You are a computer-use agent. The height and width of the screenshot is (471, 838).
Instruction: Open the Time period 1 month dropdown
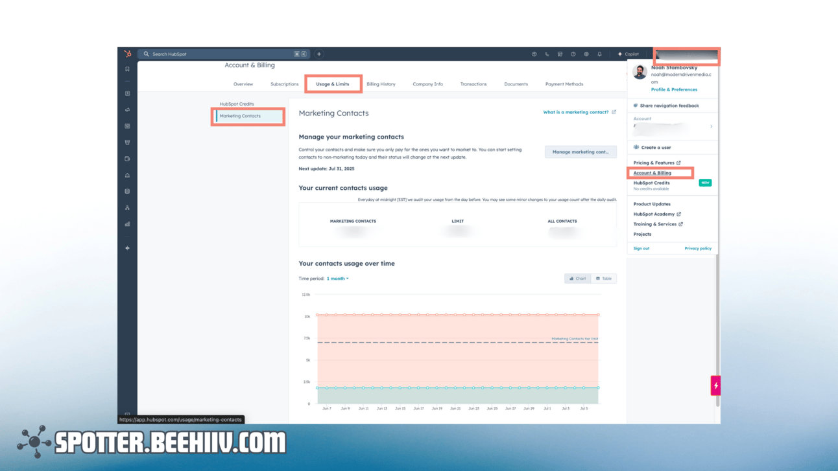[338, 279]
